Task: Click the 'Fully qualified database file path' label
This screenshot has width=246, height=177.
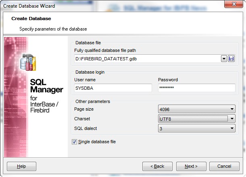Action: click(105, 50)
